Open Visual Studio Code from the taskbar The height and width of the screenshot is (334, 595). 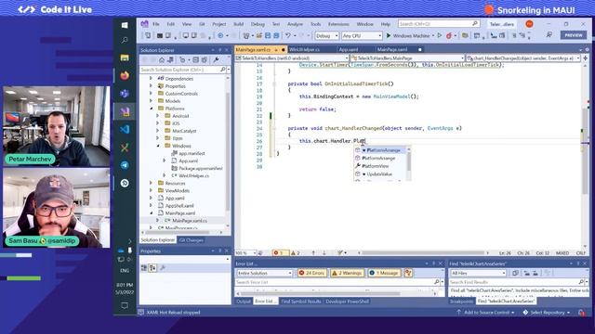[125, 130]
